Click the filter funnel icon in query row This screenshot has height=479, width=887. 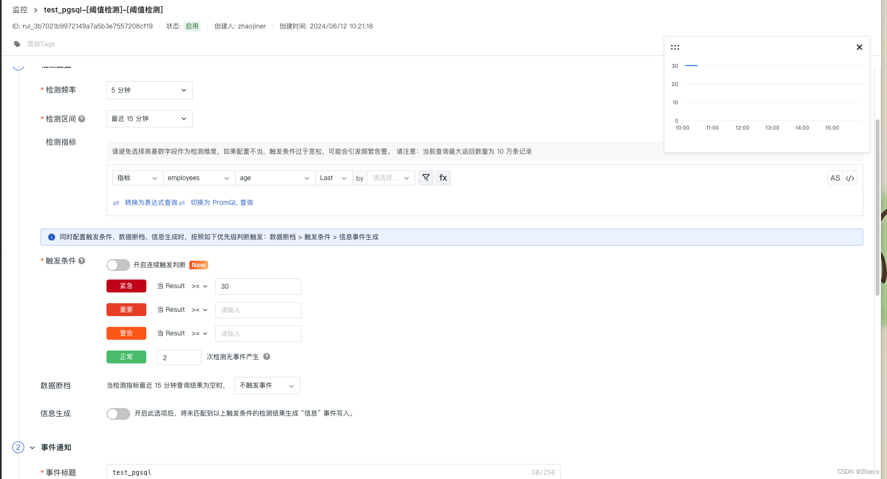click(426, 178)
